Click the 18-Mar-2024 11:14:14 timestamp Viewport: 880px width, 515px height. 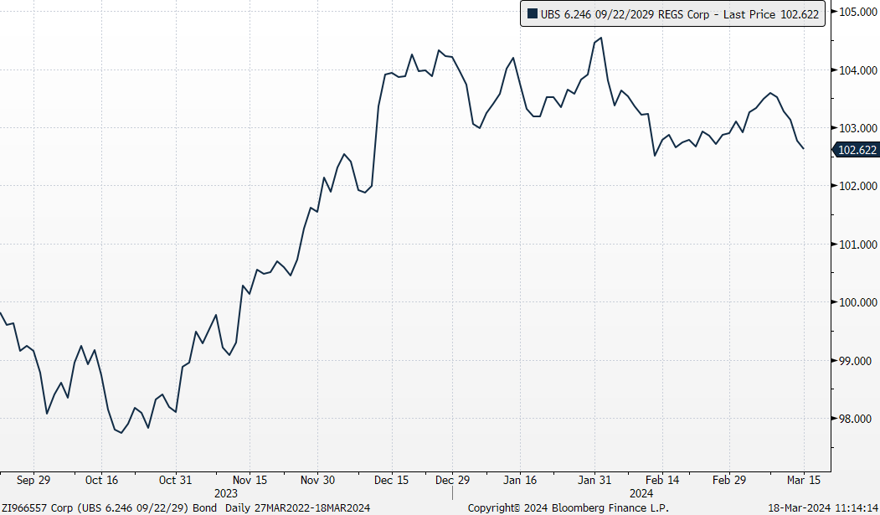pos(822,508)
